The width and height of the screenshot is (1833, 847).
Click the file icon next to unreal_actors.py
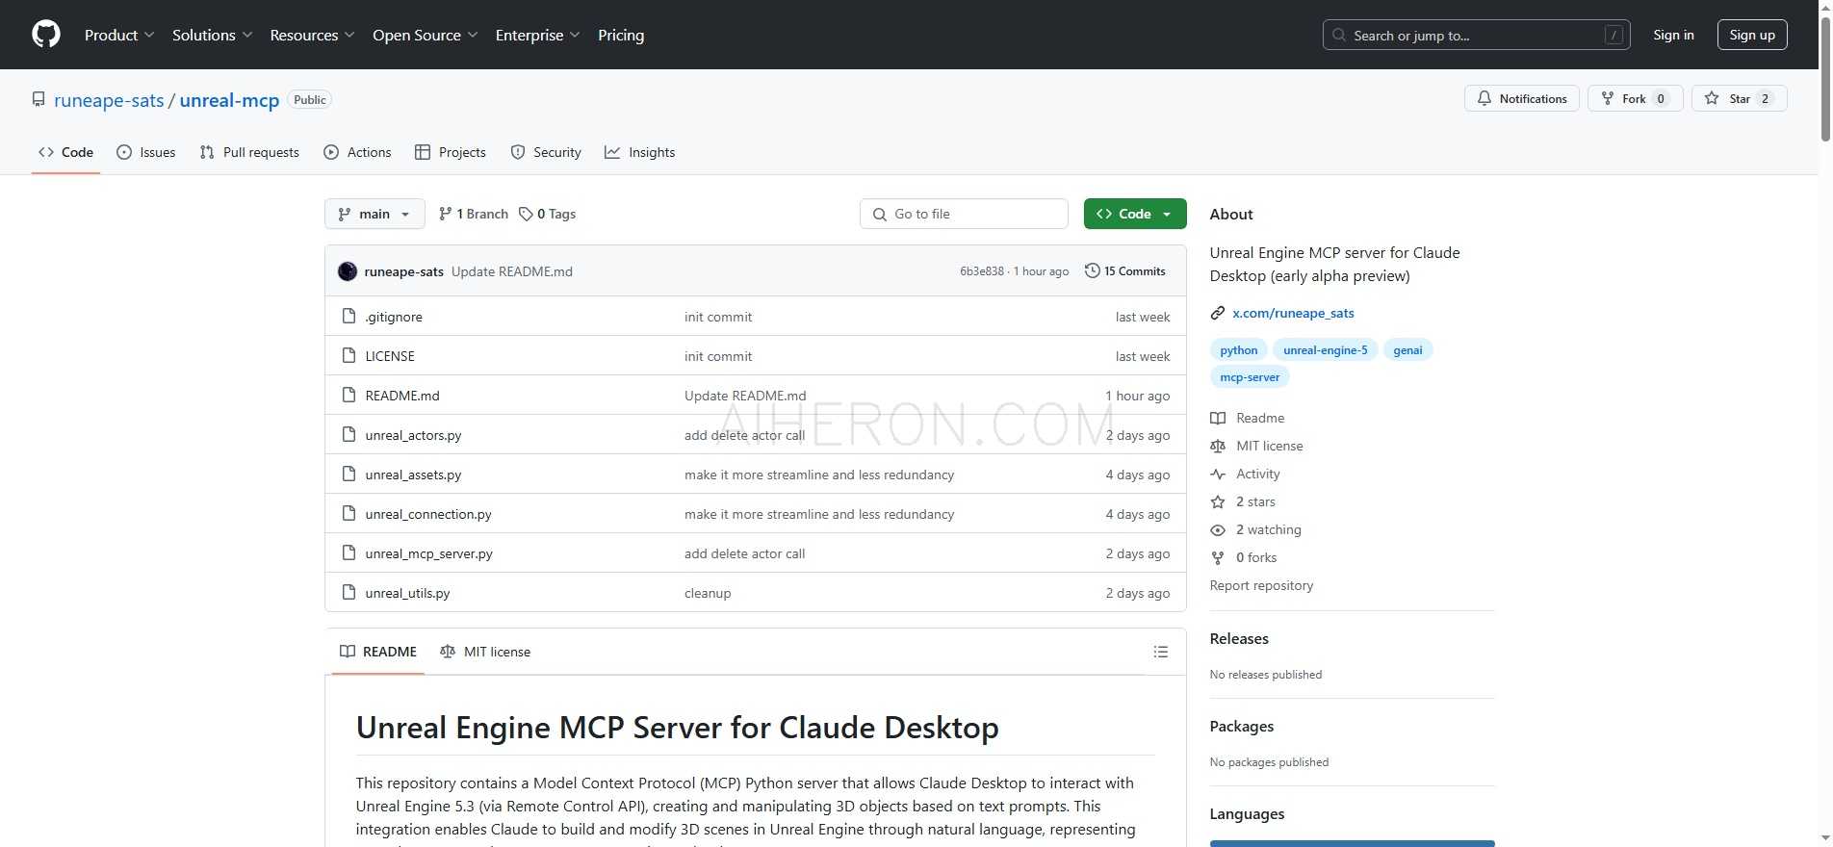pyautogui.click(x=349, y=435)
